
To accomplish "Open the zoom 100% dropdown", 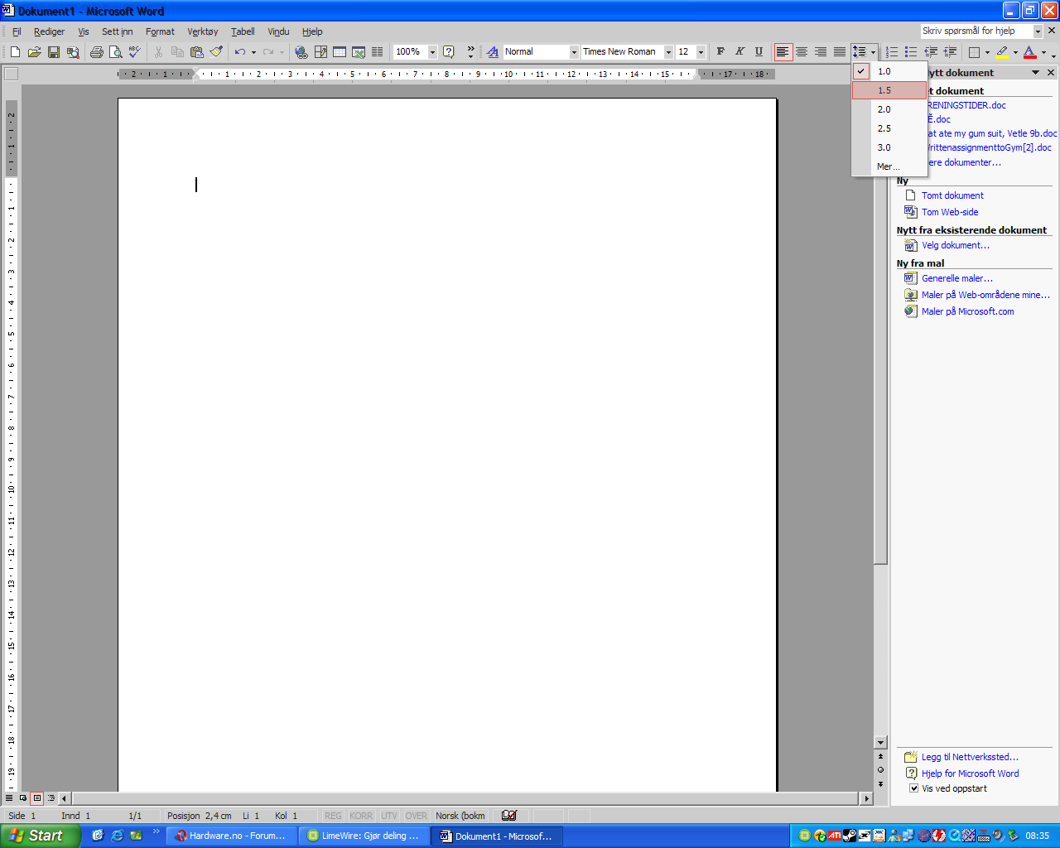I will pos(432,52).
